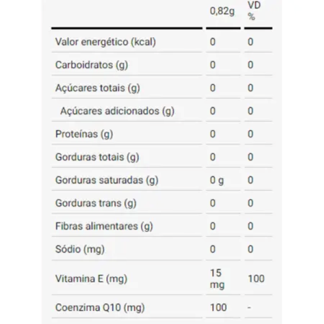Select the Açúcares adicionados (g) label
This screenshot has height=324, width=324.
click(x=117, y=111)
